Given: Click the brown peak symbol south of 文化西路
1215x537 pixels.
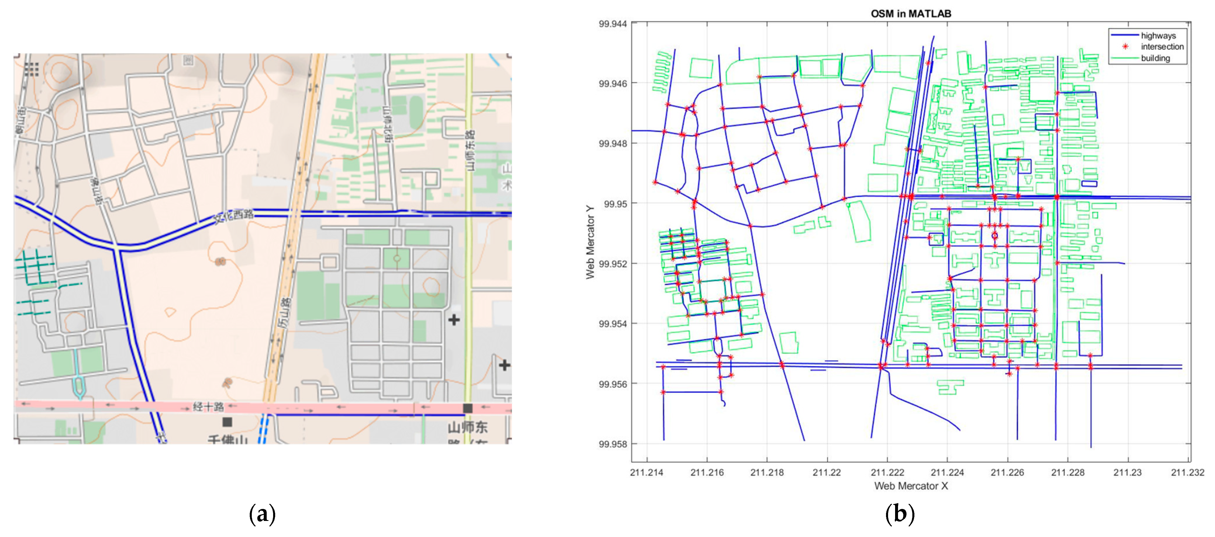Looking at the screenshot, I should pos(220,261).
